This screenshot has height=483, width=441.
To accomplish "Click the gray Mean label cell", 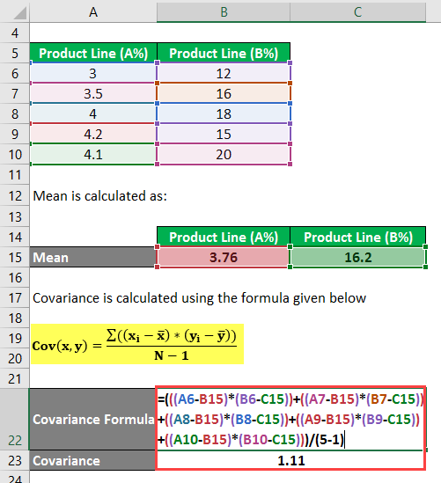I will 93,257.
